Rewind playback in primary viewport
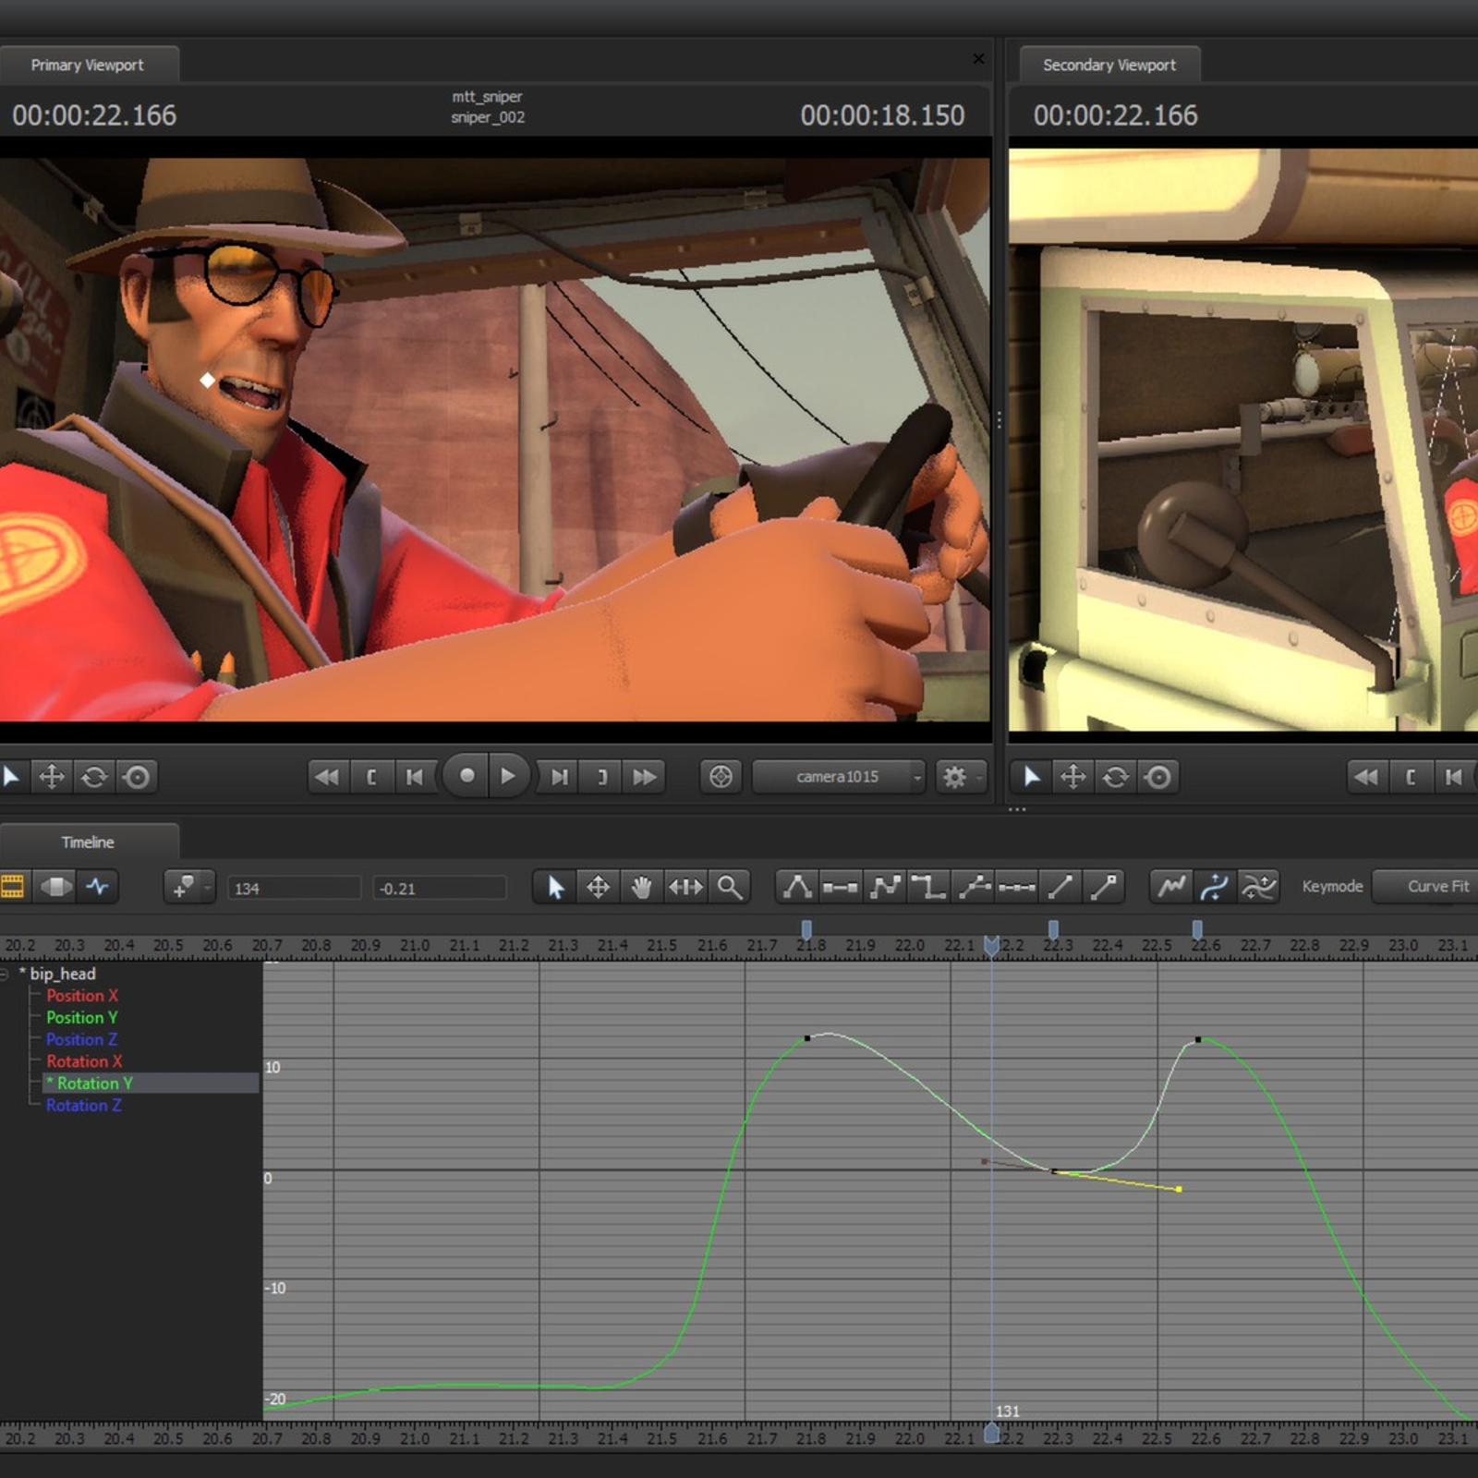 (327, 777)
